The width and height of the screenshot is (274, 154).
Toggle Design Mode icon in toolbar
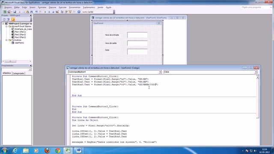pyautogui.click(x=57, y=12)
